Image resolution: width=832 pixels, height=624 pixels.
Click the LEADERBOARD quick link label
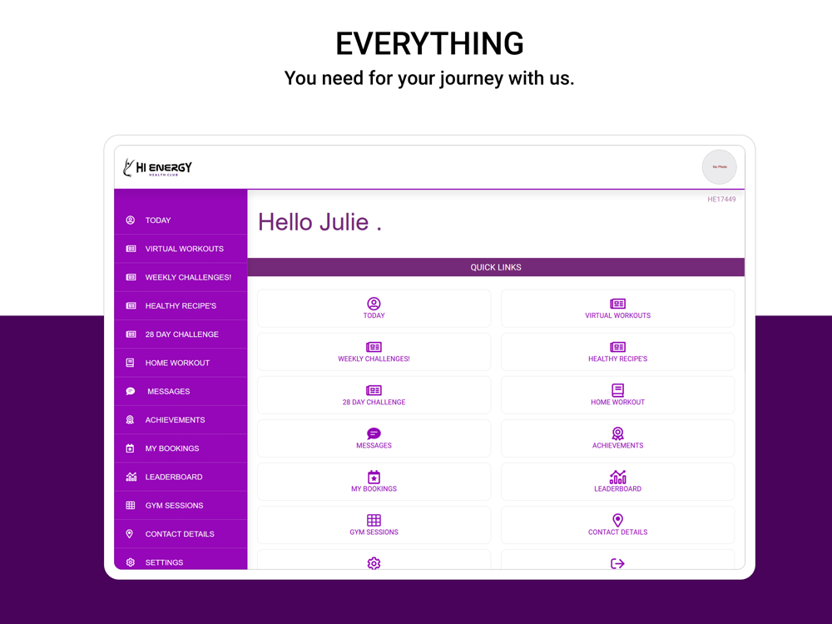coord(617,488)
